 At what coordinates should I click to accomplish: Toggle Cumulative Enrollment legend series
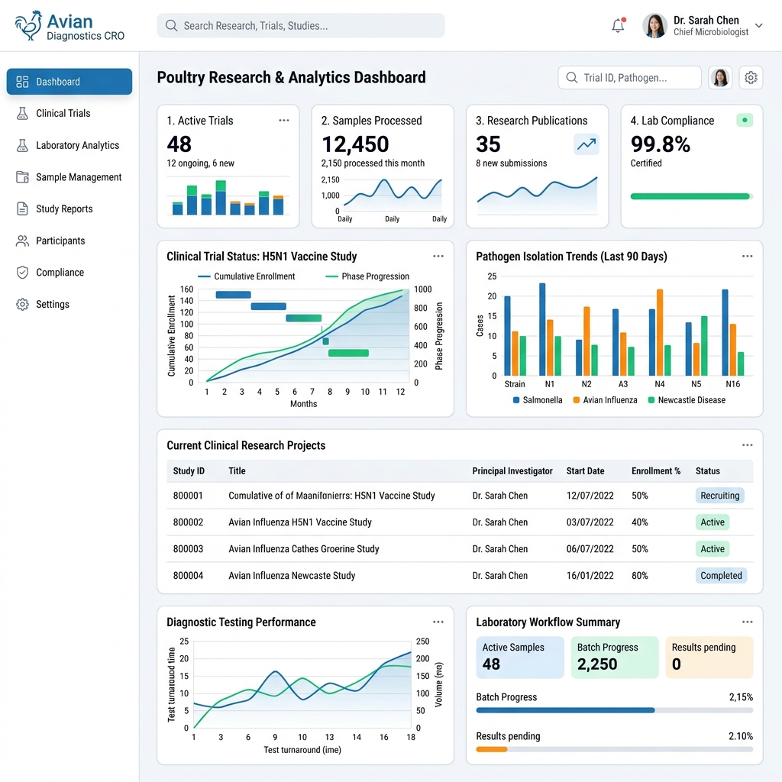pyautogui.click(x=247, y=276)
